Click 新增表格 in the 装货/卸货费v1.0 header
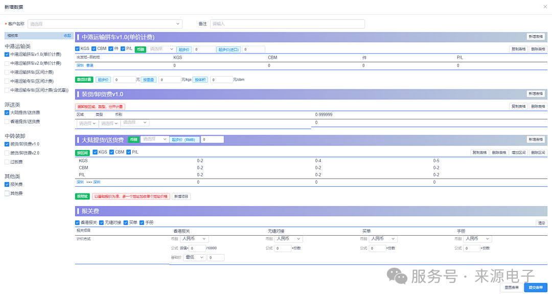Image resolution: width=552 pixels, height=298 pixels. click(536, 94)
